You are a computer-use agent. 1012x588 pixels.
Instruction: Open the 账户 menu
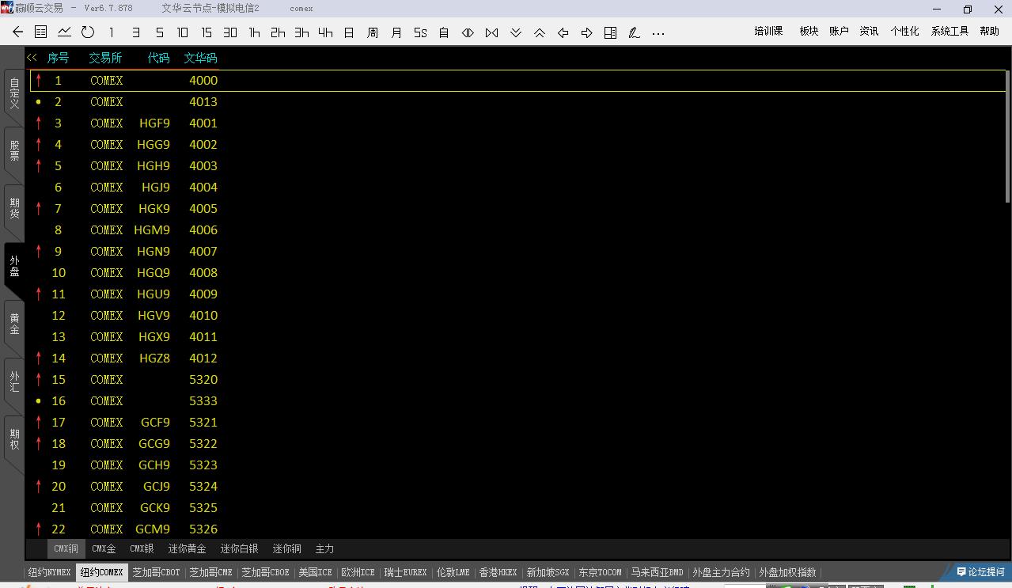point(839,31)
